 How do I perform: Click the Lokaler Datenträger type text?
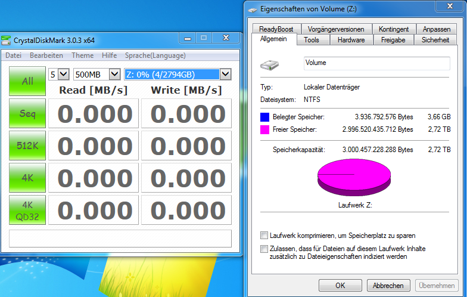(x=332, y=87)
